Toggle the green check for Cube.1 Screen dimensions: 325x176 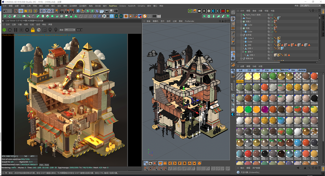(272, 38)
